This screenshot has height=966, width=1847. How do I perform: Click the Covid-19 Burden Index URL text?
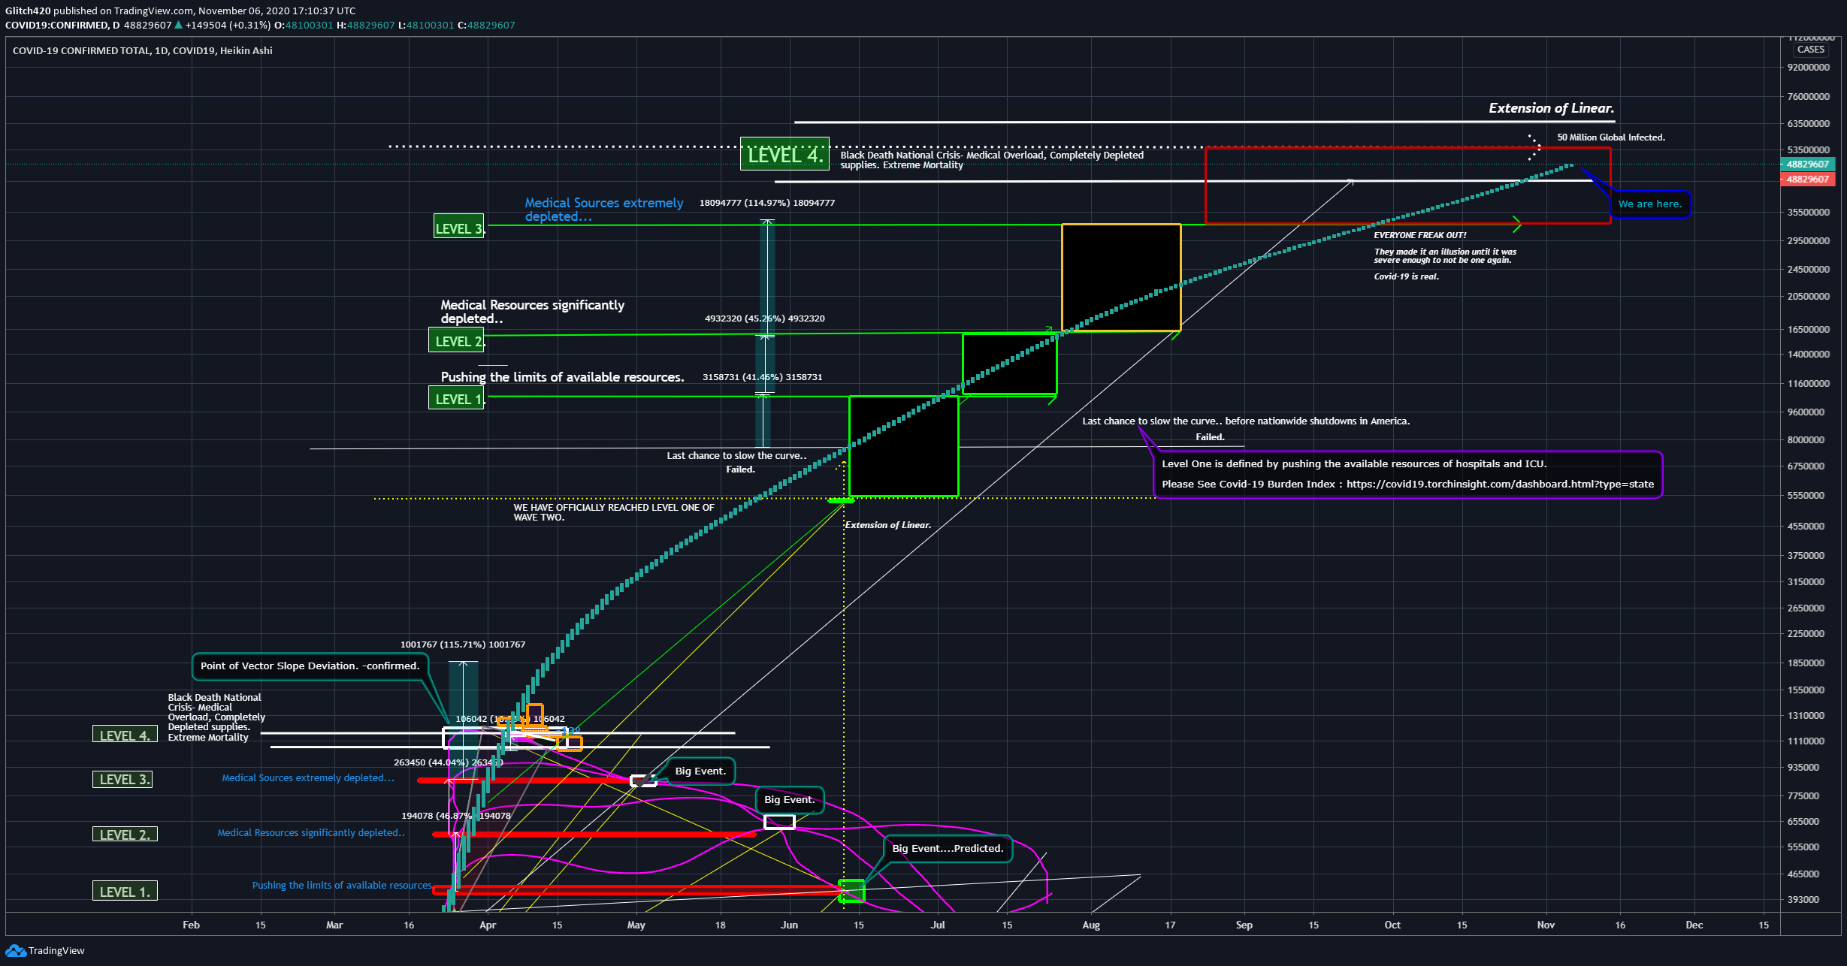point(1500,484)
